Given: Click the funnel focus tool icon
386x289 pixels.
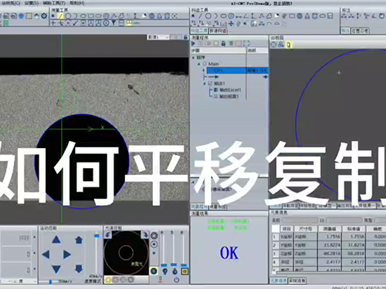Looking at the screenshot, I should (x=113, y=23).
